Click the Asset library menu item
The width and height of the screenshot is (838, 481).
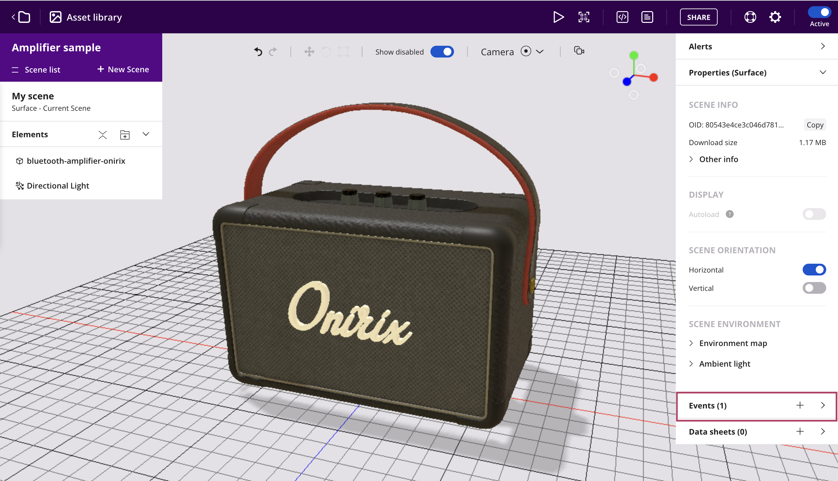(86, 17)
